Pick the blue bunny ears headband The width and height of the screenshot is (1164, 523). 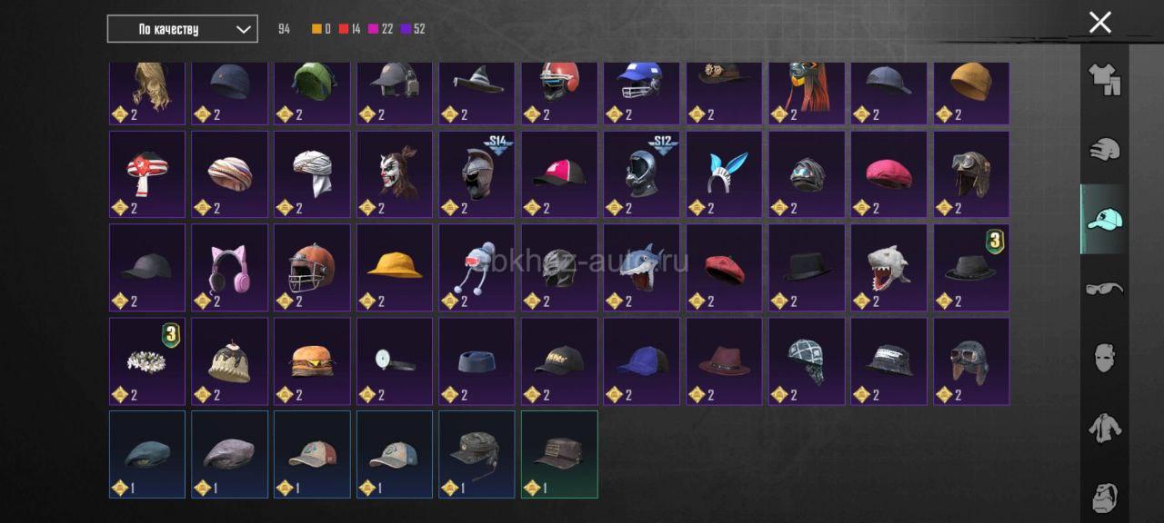point(725,174)
